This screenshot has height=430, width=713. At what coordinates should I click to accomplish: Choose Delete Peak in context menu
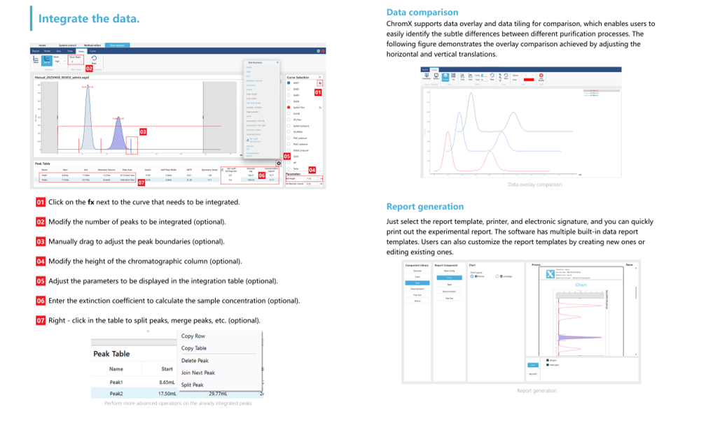point(195,361)
